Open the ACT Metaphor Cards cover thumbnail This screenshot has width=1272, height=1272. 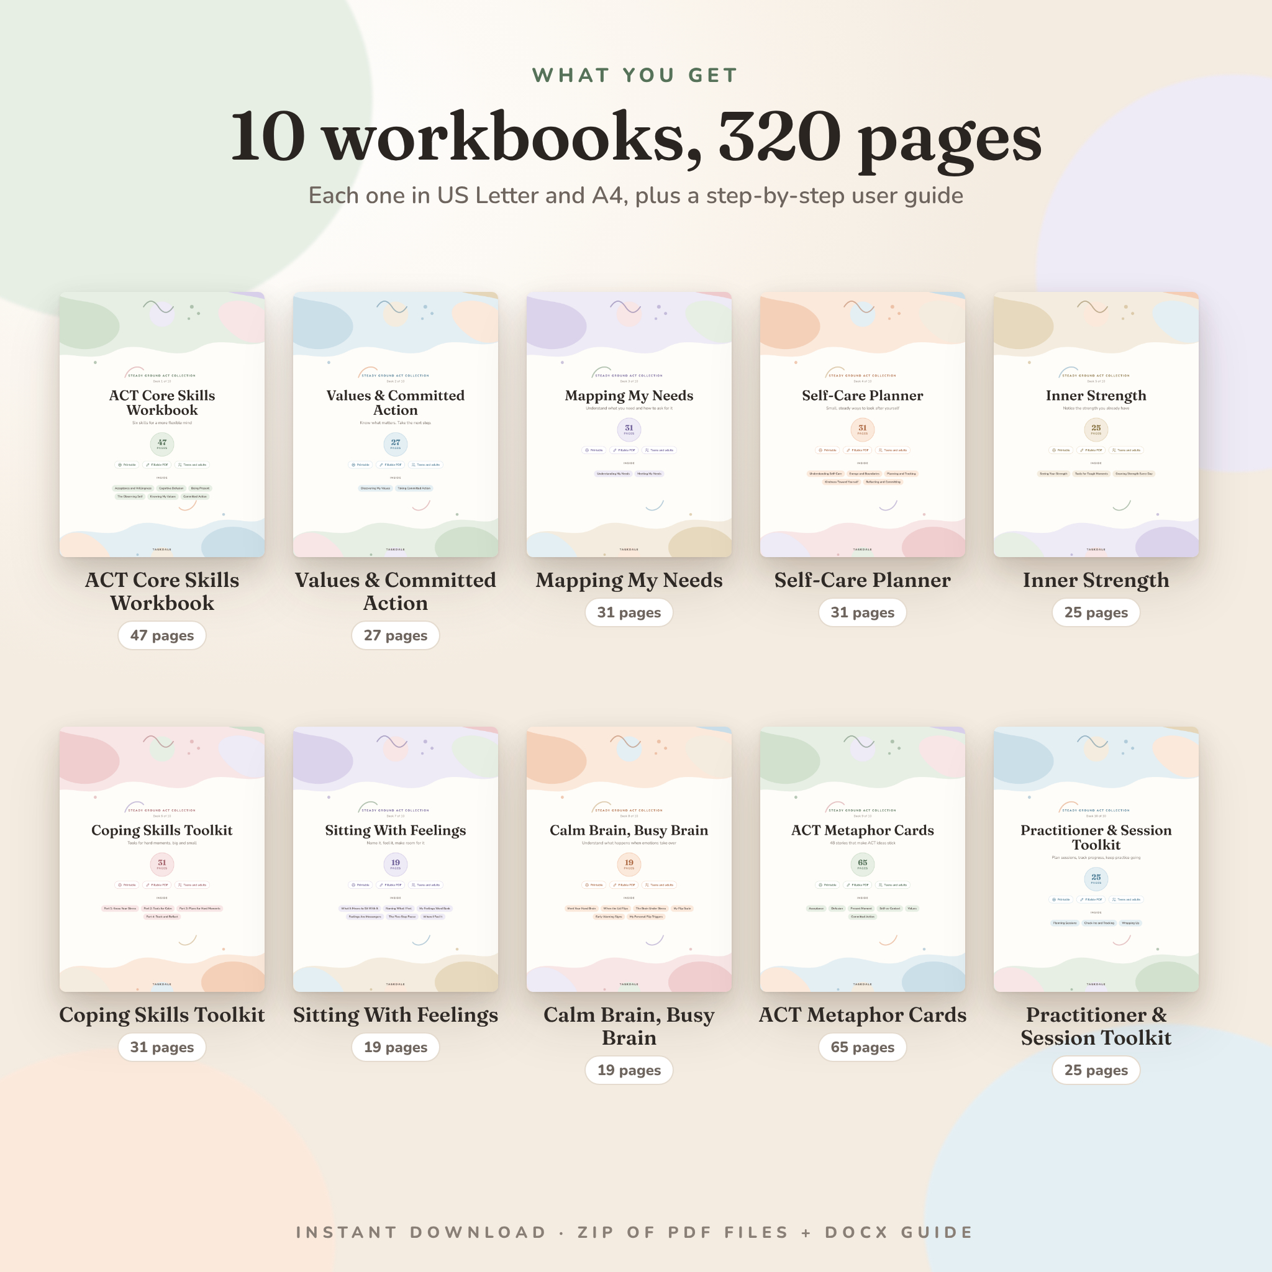[x=863, y=859]
